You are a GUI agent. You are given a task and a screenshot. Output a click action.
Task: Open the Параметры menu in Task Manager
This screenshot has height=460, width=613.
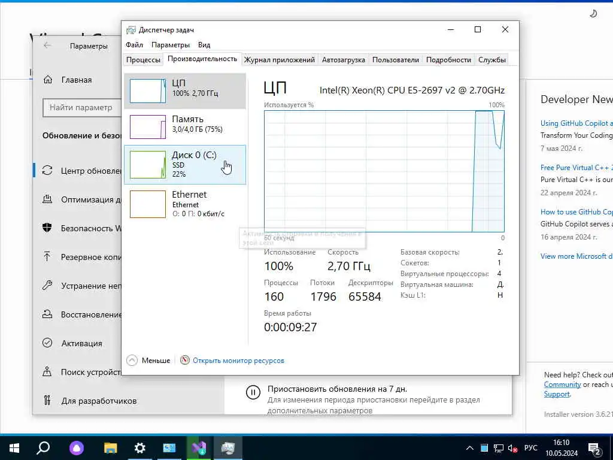click(171, 44)
